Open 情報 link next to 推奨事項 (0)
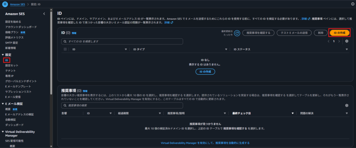Image resolution: width=356 pixels, height=148 pixels. (85, 91)
